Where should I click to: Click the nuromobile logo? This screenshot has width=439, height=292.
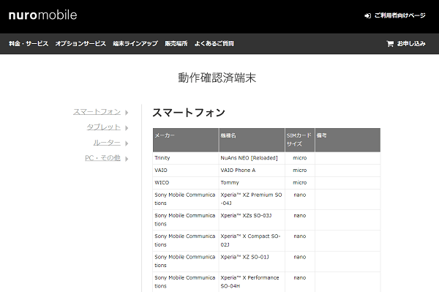click(43, 15)
